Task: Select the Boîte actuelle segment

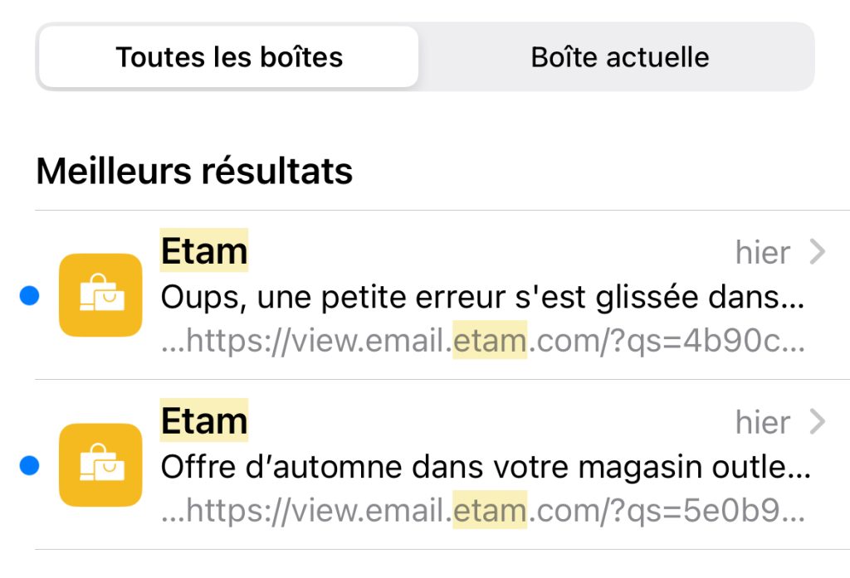Action: pyautogui.click(x=619, y=57)
